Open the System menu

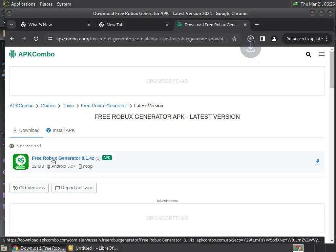(64, 4)
